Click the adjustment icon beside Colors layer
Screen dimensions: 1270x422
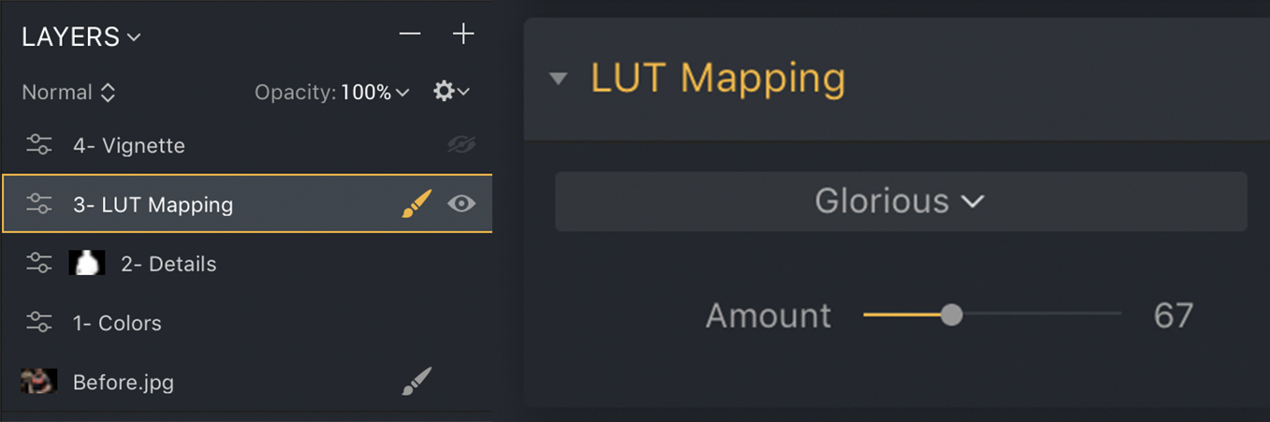(38, 323)
